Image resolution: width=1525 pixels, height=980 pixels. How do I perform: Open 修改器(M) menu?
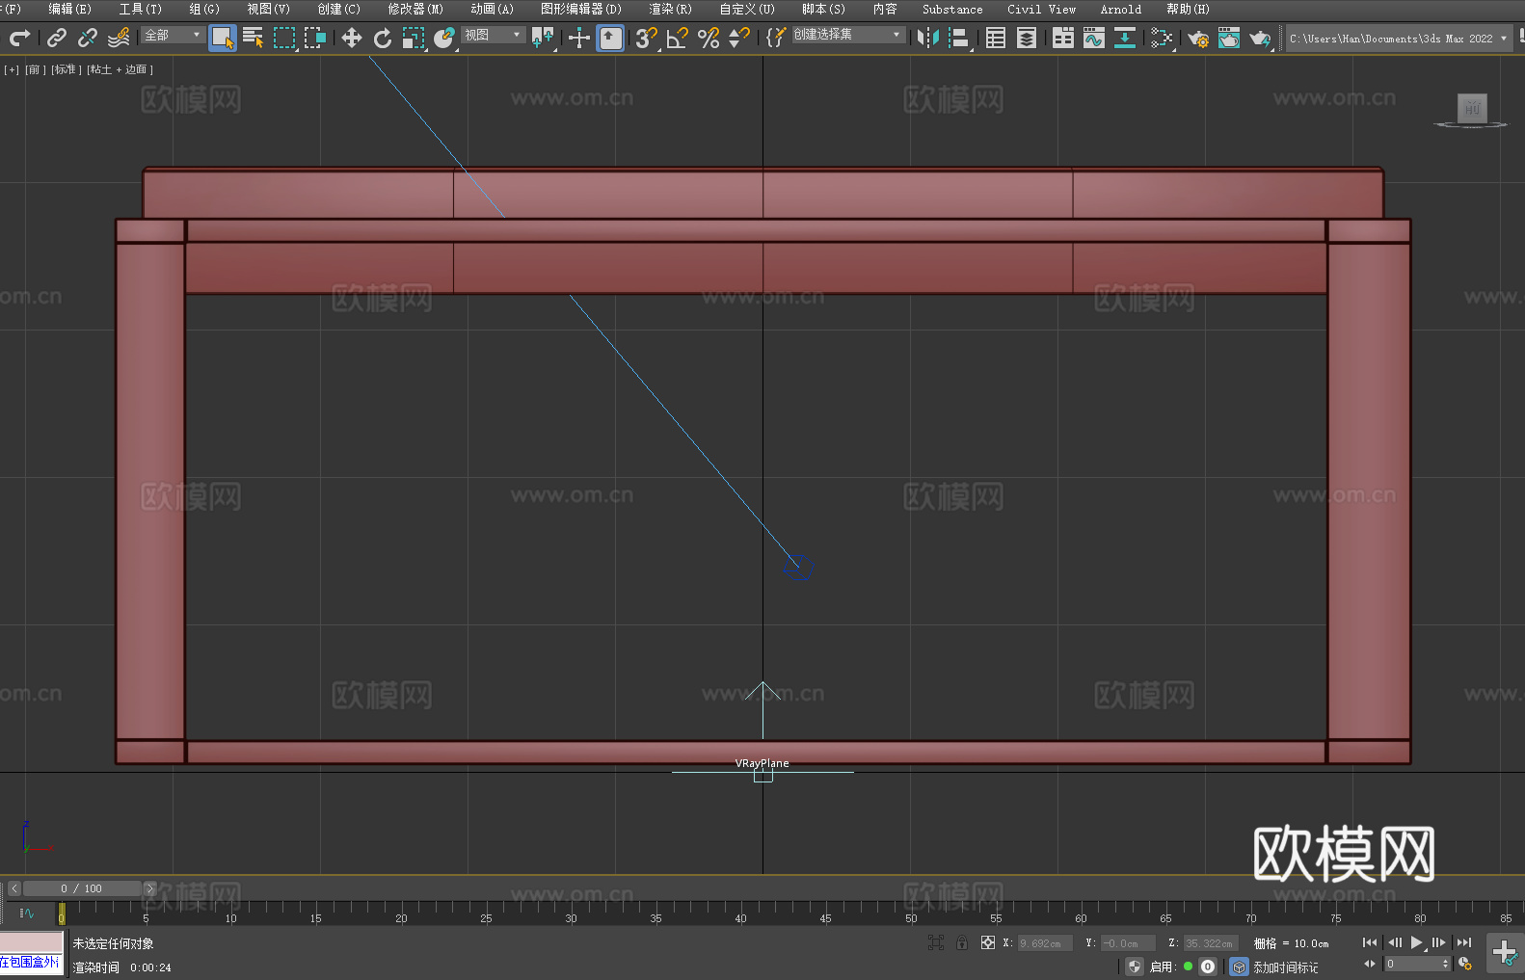[x=415, y=9]
